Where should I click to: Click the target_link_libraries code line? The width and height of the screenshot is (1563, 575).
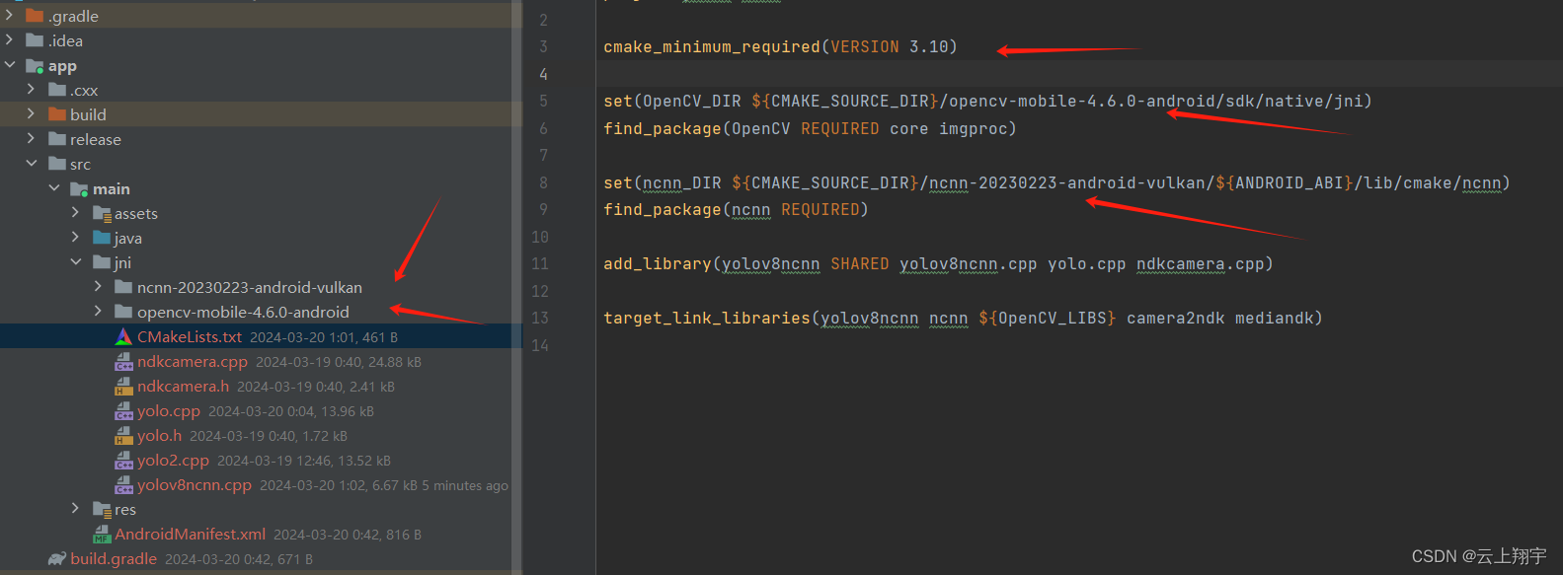[963, 318]
